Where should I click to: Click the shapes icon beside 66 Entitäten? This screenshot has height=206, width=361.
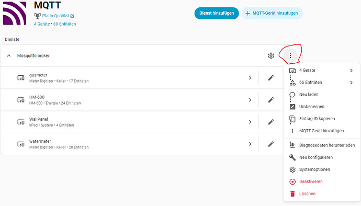click(292, 83)
